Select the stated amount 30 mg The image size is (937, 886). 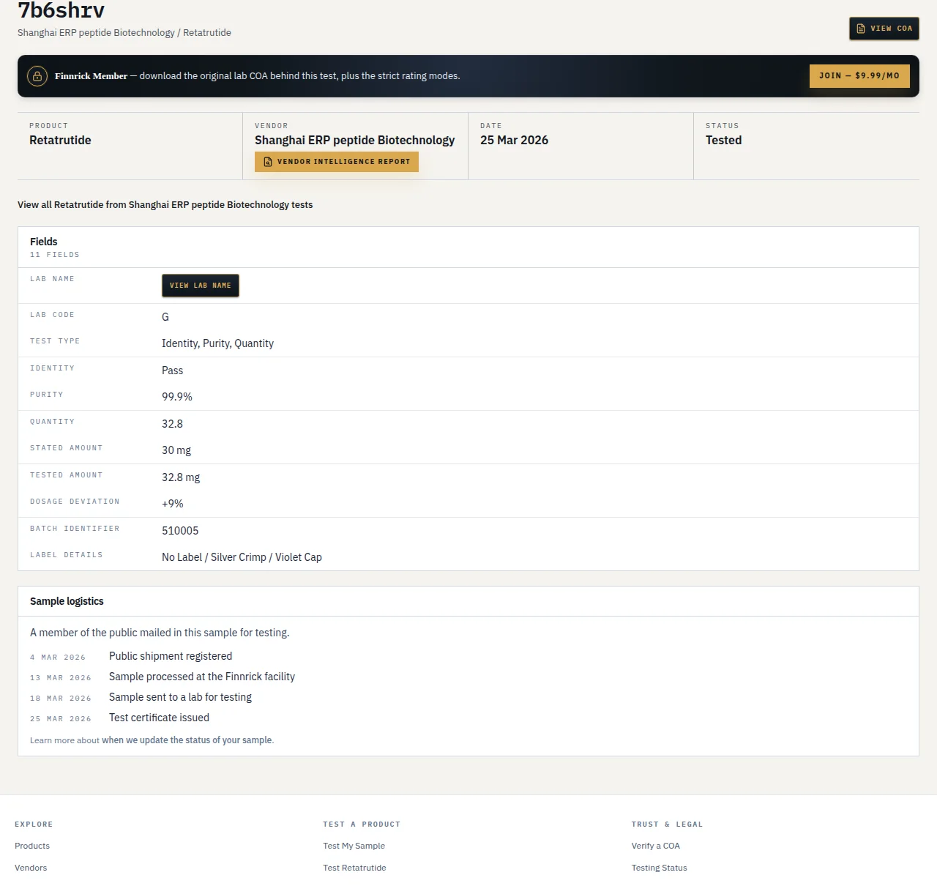point(176,450)
